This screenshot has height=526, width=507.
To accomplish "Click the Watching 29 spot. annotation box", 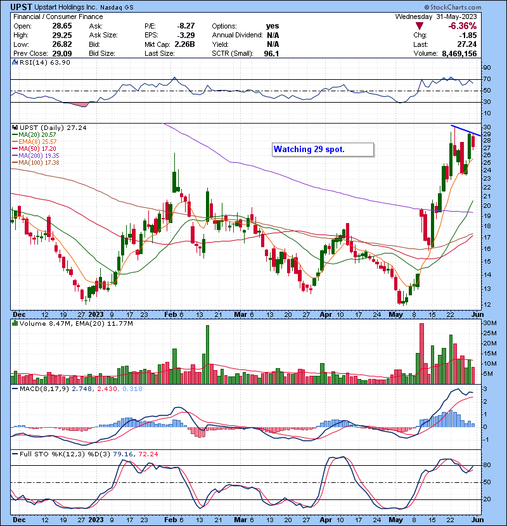I will click(323, 150).
